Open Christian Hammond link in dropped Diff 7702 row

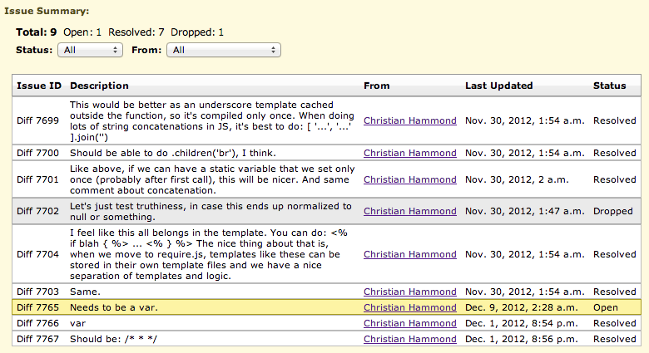tap(409, 211)
